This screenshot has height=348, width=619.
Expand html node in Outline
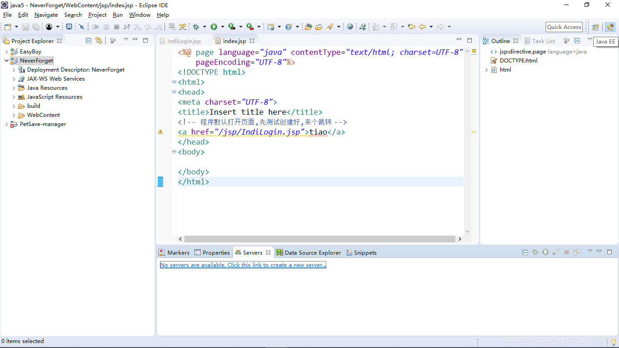pyautogui.click(x=487, y=70)
